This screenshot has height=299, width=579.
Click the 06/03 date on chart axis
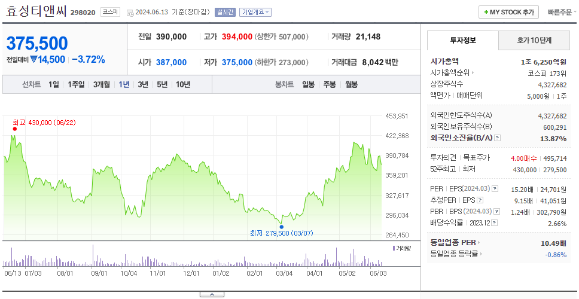point(378,273)
